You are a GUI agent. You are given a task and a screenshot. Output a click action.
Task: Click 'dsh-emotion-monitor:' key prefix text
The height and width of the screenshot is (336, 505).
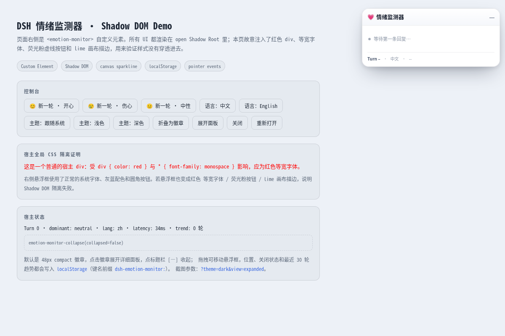140,269
